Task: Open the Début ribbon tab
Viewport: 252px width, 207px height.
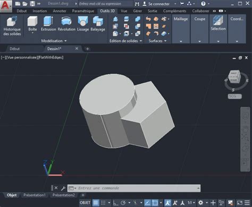Action: [x=22, y=11]
